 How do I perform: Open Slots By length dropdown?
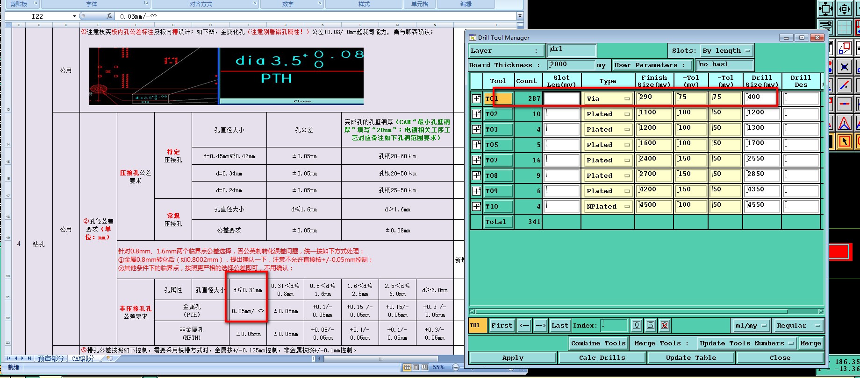[x=727, y=51]
